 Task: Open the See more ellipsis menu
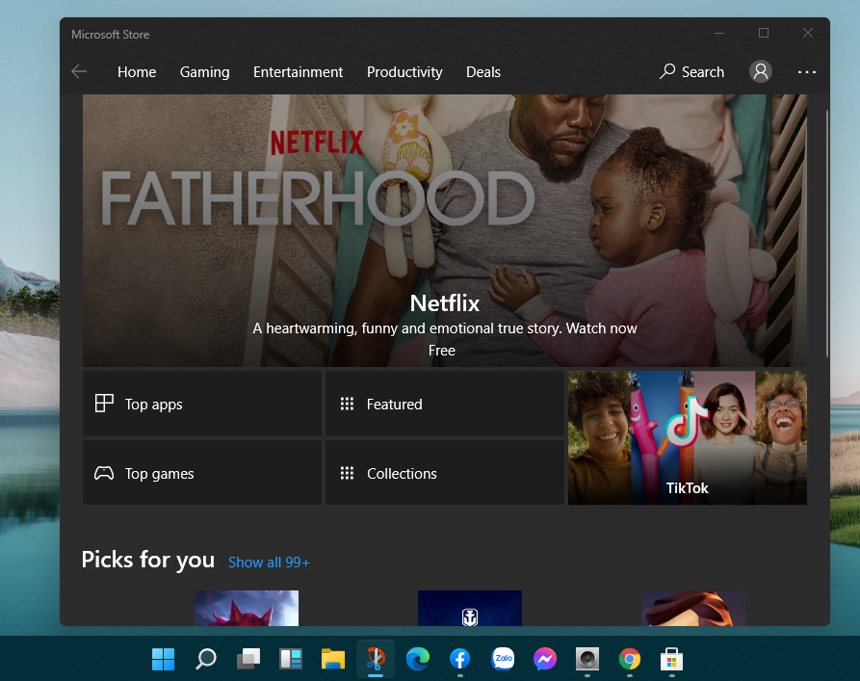[806, 72]
